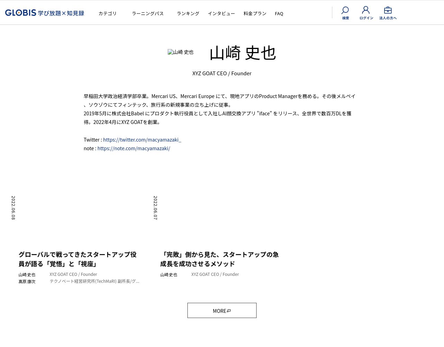444x347 pixels.
Task: Click the 2022.06.08 date label
Action: 13,208
